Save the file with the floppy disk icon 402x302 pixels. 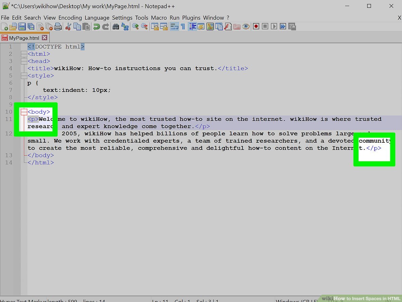pos(22,27)
